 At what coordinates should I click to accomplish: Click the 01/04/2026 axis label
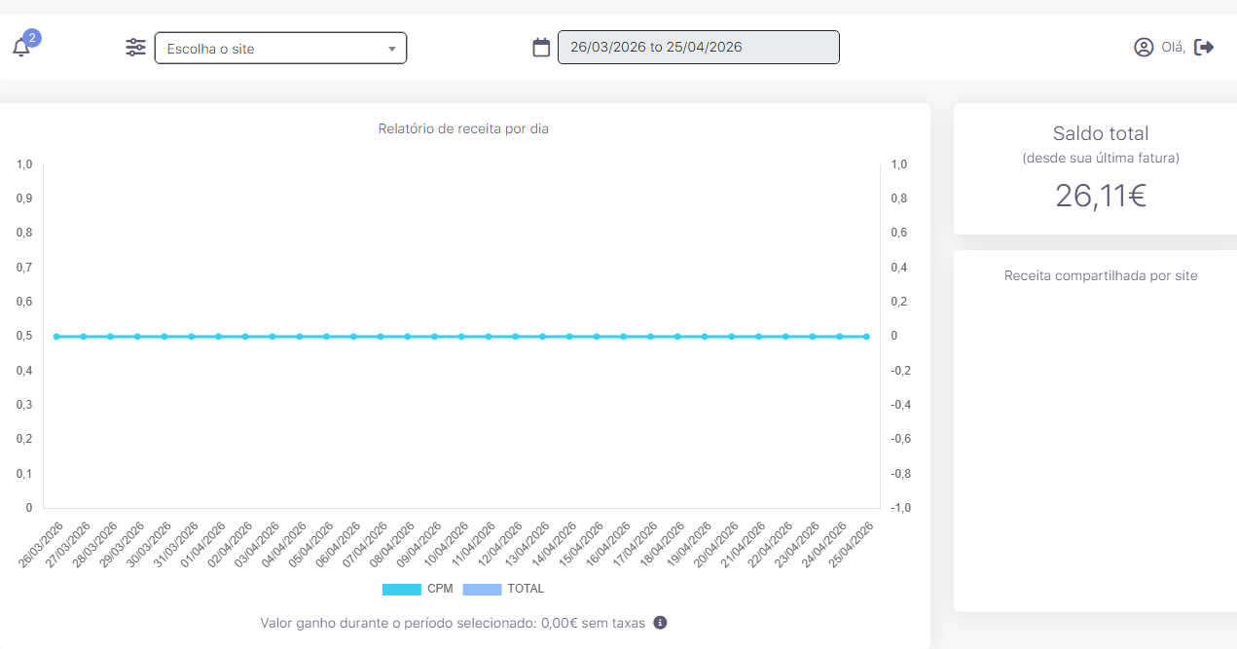click(x=203, y=545)
